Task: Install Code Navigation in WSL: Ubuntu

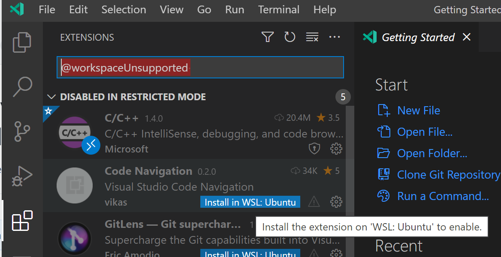Action: 250,202
